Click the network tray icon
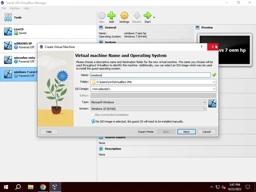 coord(218,187)
